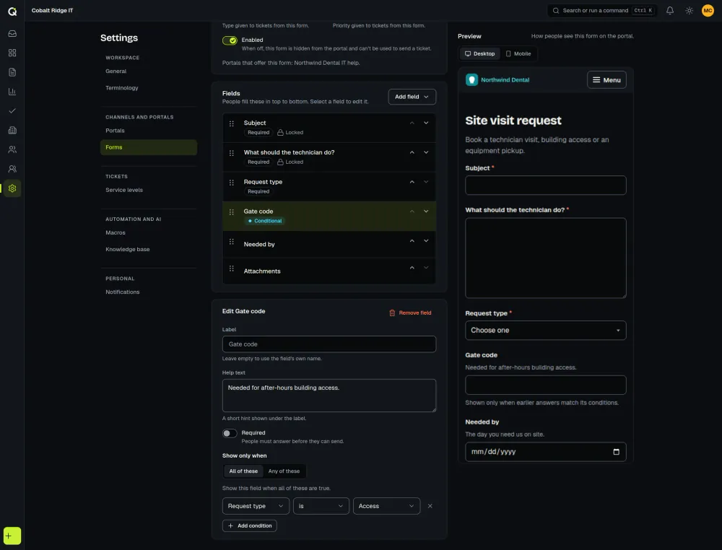Click the technician instructions textarea in preview
Image resolution: width=722 pixels, height=550 pixels.
pyautogui.click(x=546, y=258)
